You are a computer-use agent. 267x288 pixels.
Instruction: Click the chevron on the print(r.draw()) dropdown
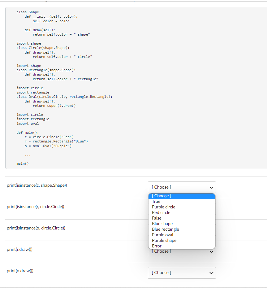point(211,251)
